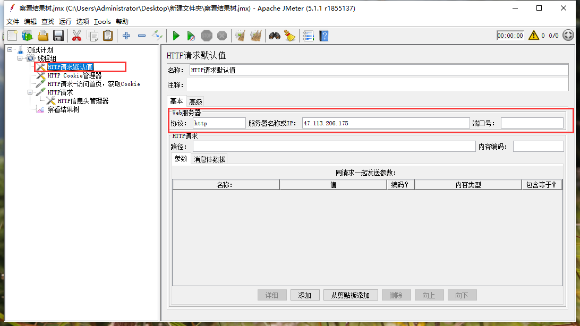Select HTTP Cookie管理器 tree item
The image size is (580, 326).
click(x=74, y=75)
